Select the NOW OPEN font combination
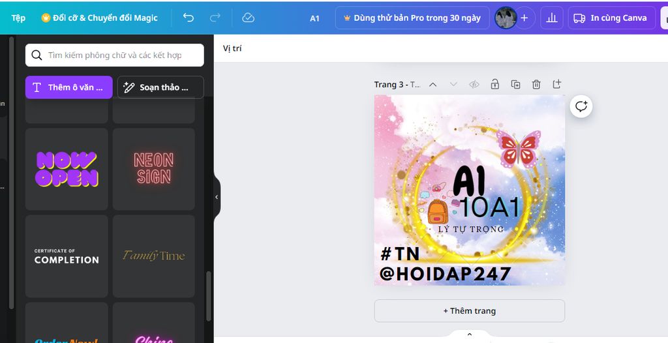The height and width of the screenshot is (343, 668). tap(67, 169)
